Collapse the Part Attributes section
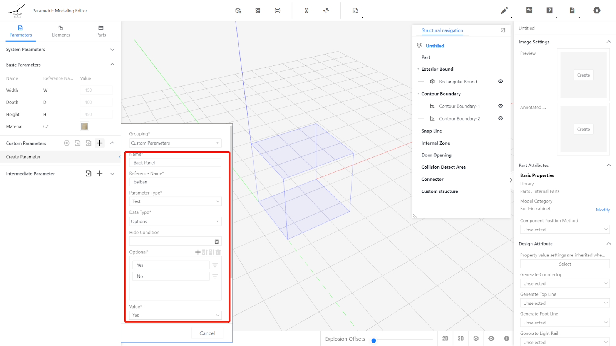This screenshot has width=616, height=346. point(609,165)
